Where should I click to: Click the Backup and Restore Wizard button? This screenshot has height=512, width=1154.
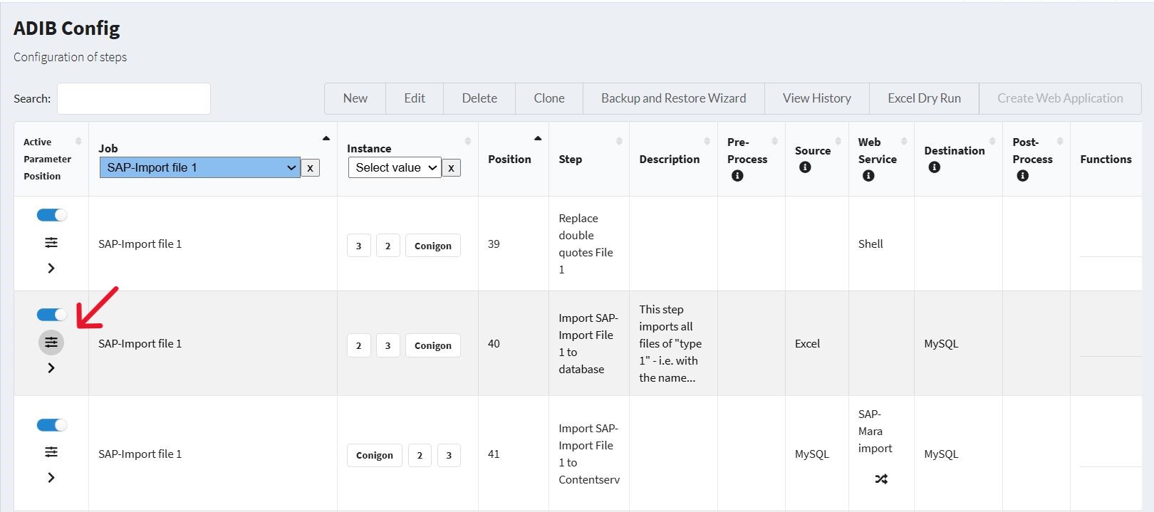[x=673, y=98]
